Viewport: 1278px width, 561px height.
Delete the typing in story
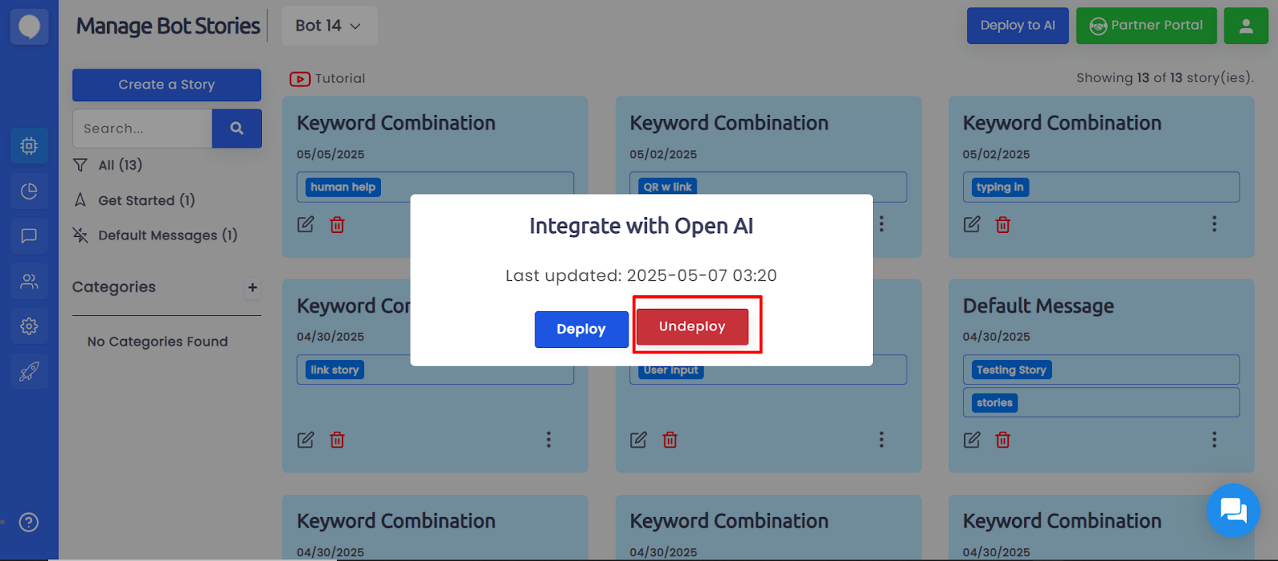1003,225
